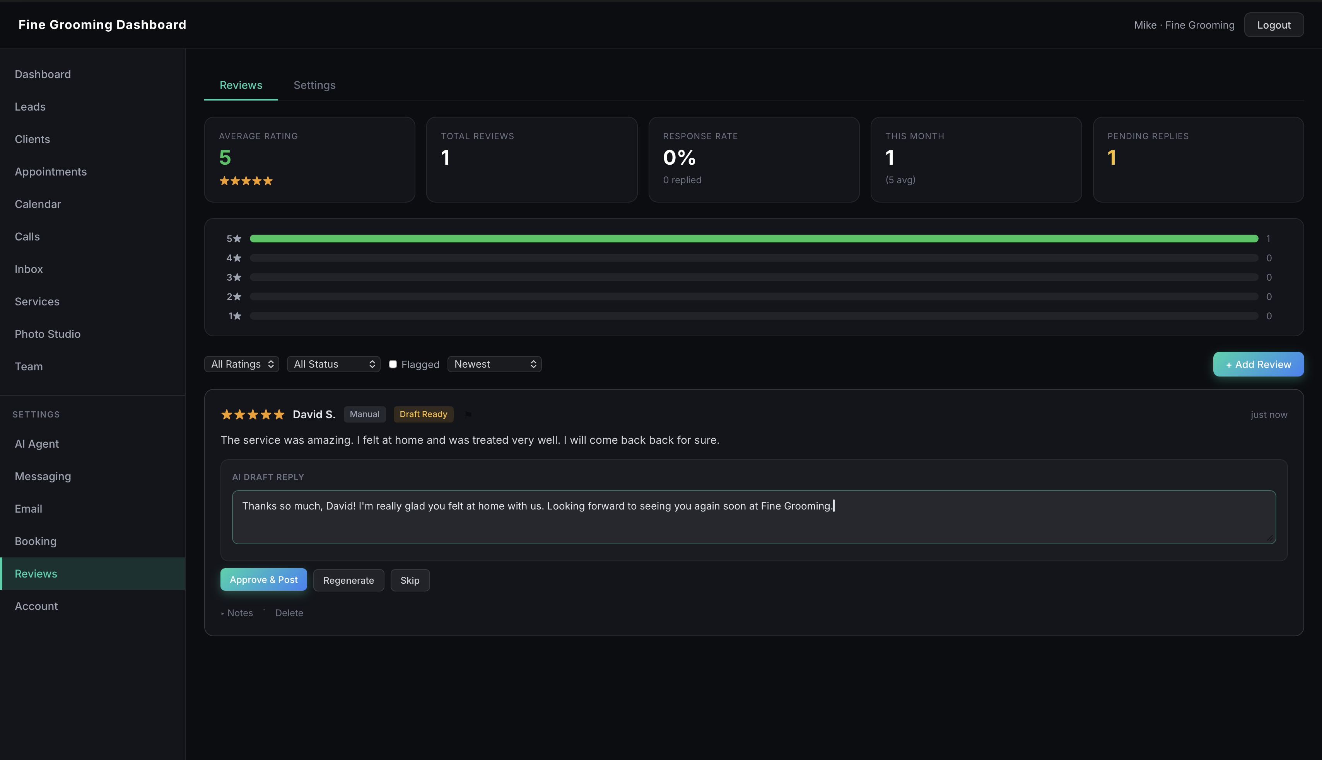Open Photo Studio in the sidebar
1322x760 pixels.
[x=48, y=334]
